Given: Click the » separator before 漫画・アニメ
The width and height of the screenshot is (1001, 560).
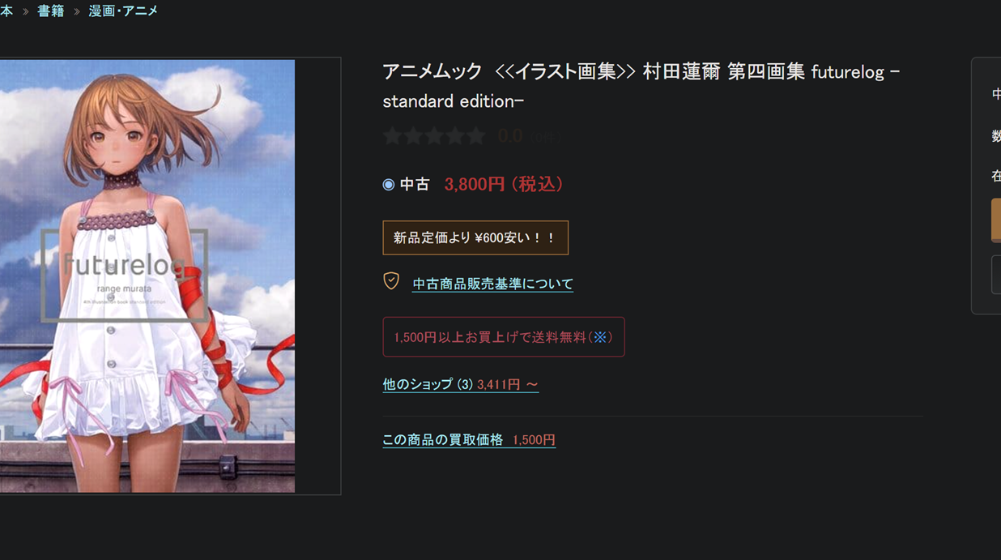Looking at the screenshot, I should point(77,11).
